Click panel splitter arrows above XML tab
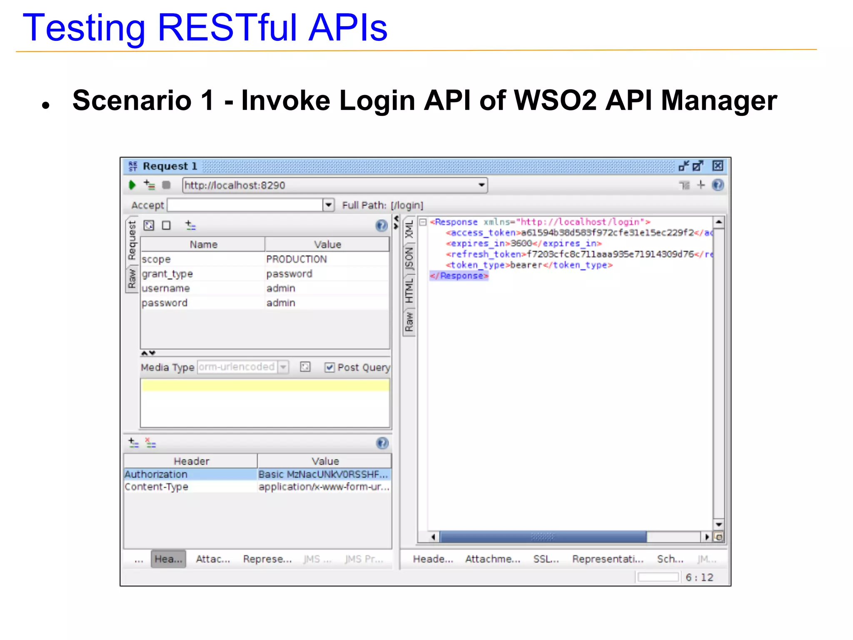The width and height of the screenshot is (853, 640). coord(396,222)
